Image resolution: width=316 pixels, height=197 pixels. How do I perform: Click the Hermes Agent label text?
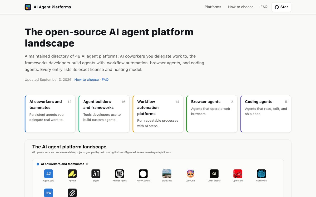coord(120,181)
